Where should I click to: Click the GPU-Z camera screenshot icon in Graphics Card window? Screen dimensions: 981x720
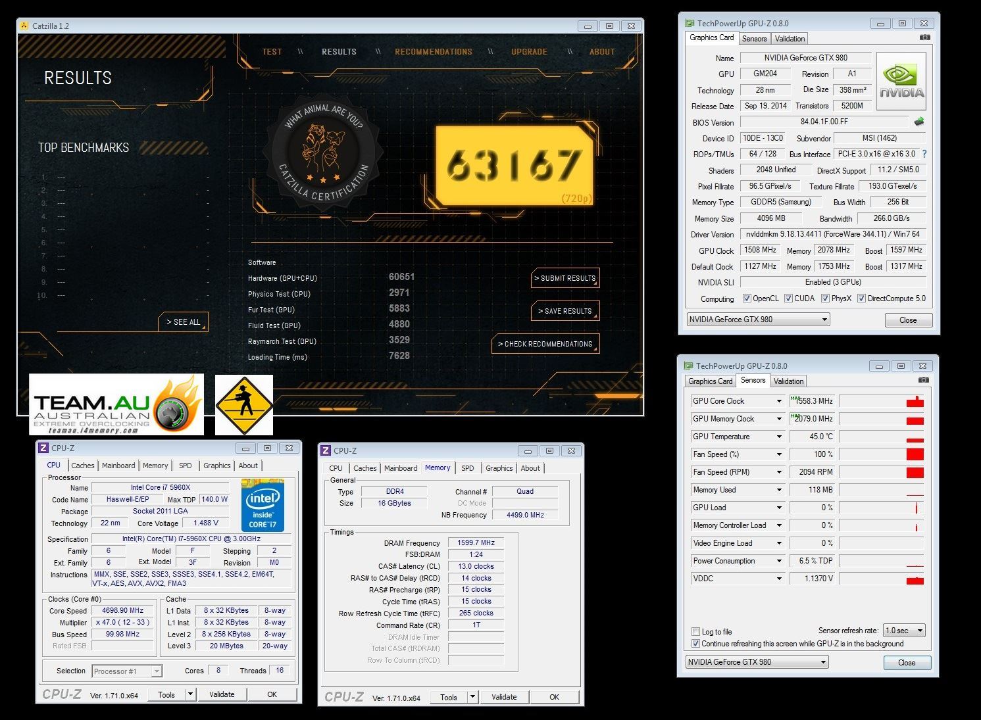(924, 37)
